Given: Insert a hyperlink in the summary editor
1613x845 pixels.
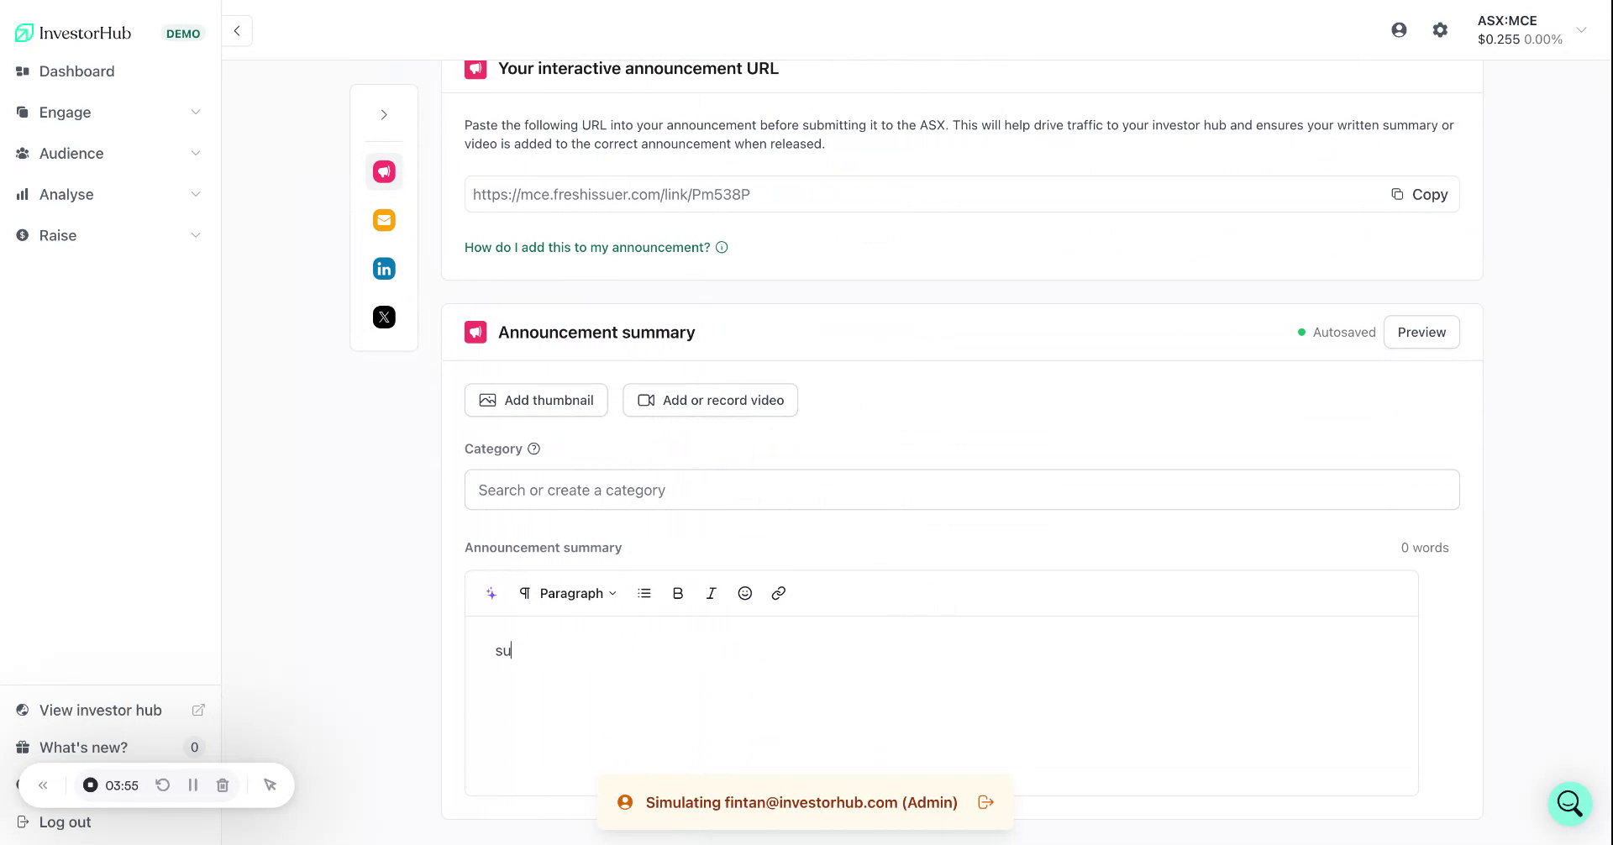Looking at the screenshot, I should pos(778,593).
